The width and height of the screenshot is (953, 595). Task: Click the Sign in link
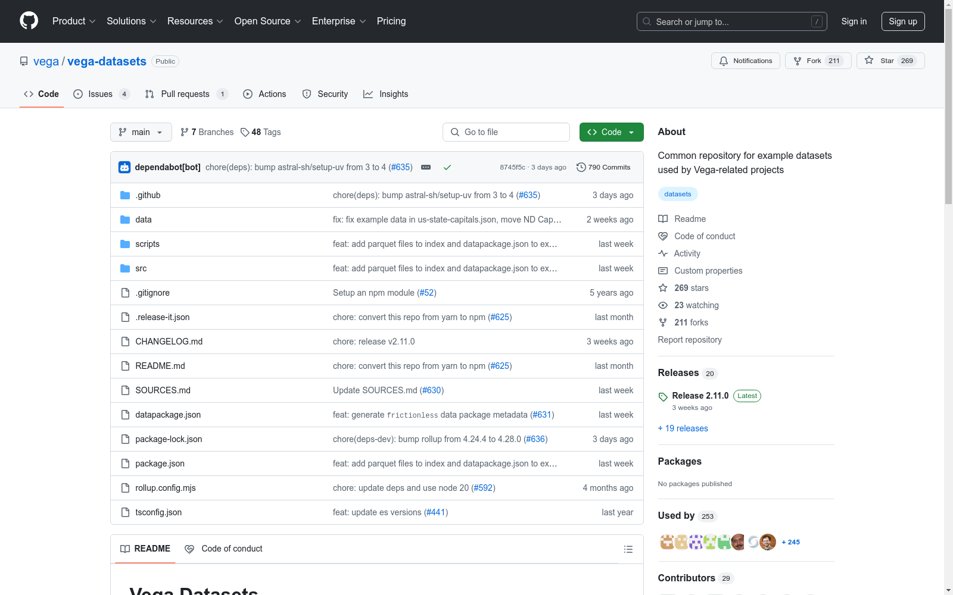(854, 21)
